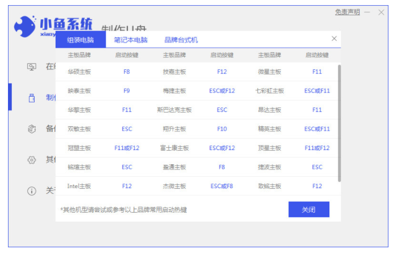Click the 富士康主板 cell
Image resolution: width=397 pixels, height=253 pixels.
tap(174, 148)
